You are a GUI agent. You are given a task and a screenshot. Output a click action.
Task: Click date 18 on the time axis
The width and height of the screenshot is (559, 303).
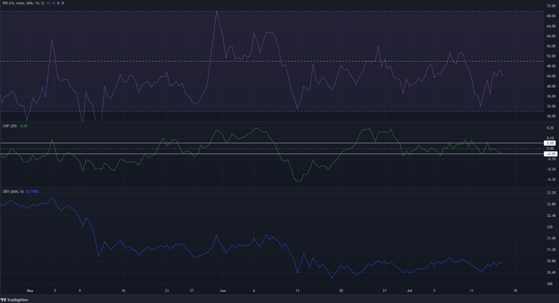pyautogui.click(x=515, y=290)
